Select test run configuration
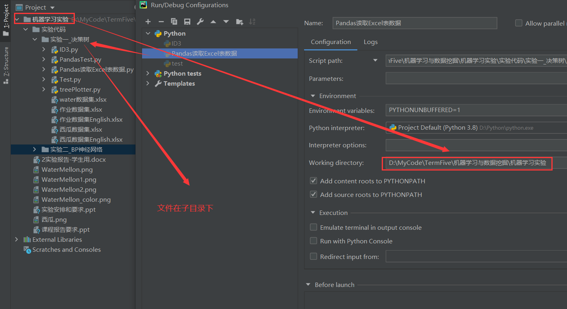Viewport: 567px width, 309px height. coord(177,63)
